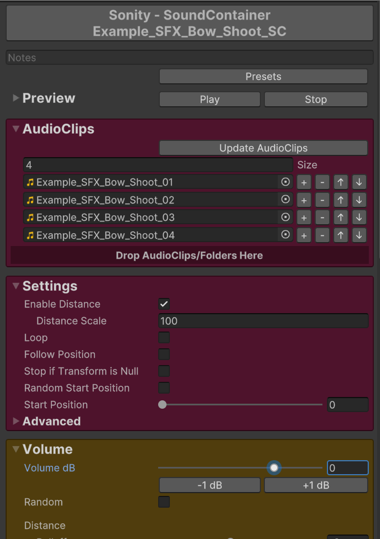The height and width of the screenshot is (539, 380).
Task: Add clip slot after Example_SFX_Bow_Shoot_01
Action: [303, 182]
